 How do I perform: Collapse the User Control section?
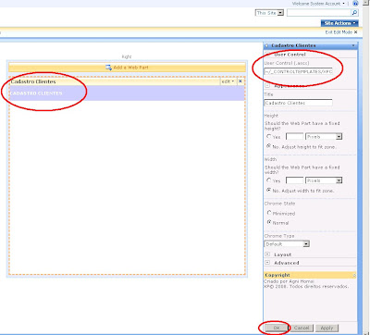pyautogui.click(x=267, y=55)
